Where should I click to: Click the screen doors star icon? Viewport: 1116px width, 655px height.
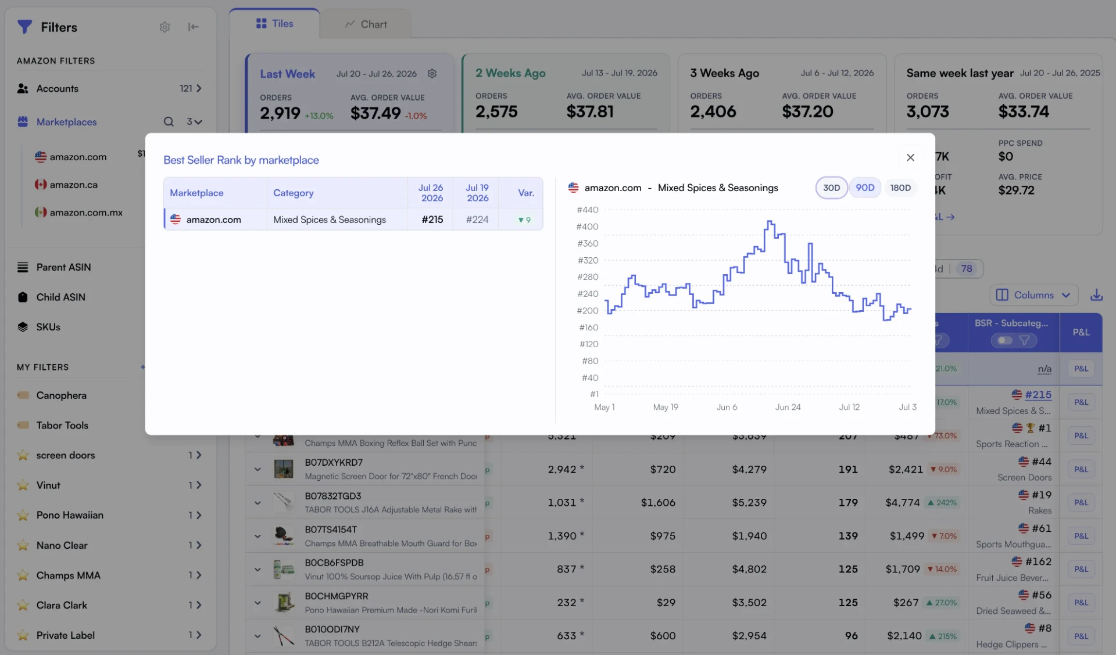tap(23, 455)
